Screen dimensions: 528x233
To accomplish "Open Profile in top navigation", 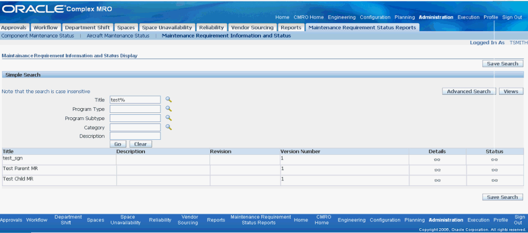I will coord(491,17).
